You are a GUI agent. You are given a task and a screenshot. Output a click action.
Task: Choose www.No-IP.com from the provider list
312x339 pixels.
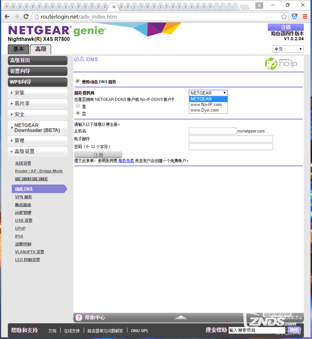click(208, 105)
